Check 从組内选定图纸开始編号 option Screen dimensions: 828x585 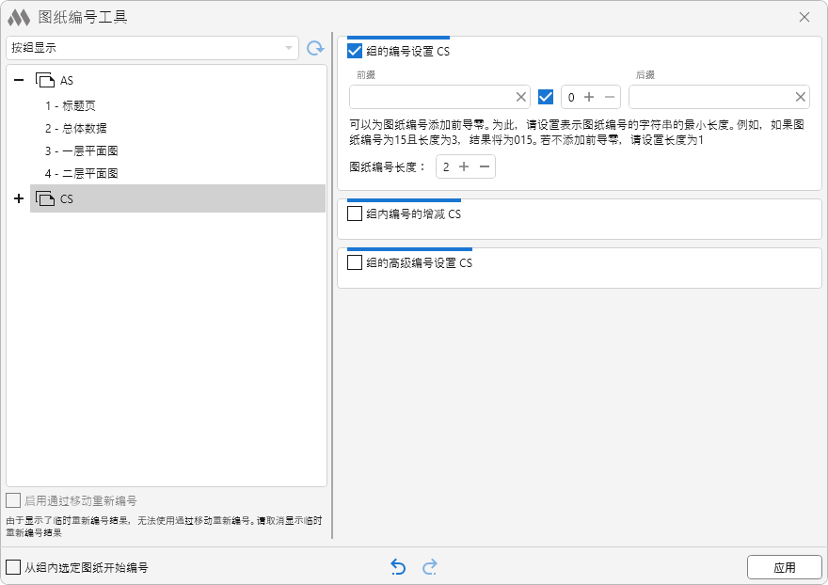pos(13,567)
